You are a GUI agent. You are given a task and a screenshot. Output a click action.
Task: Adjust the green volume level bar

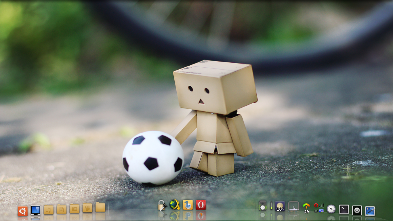(271, 206)
